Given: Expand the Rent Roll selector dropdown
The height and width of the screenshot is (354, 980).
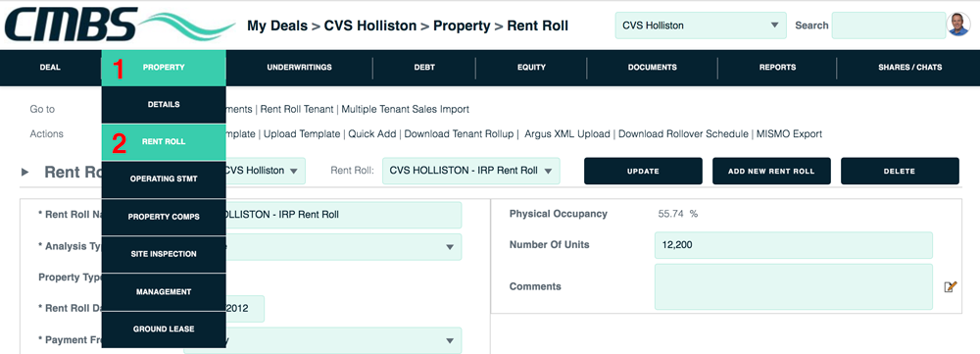Looking at the screenshot, I should click(x=470, y=171).
